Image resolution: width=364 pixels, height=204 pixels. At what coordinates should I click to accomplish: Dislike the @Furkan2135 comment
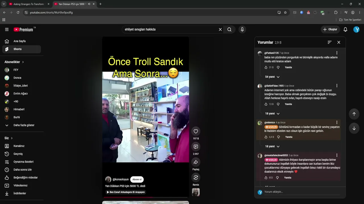(278, 67)
